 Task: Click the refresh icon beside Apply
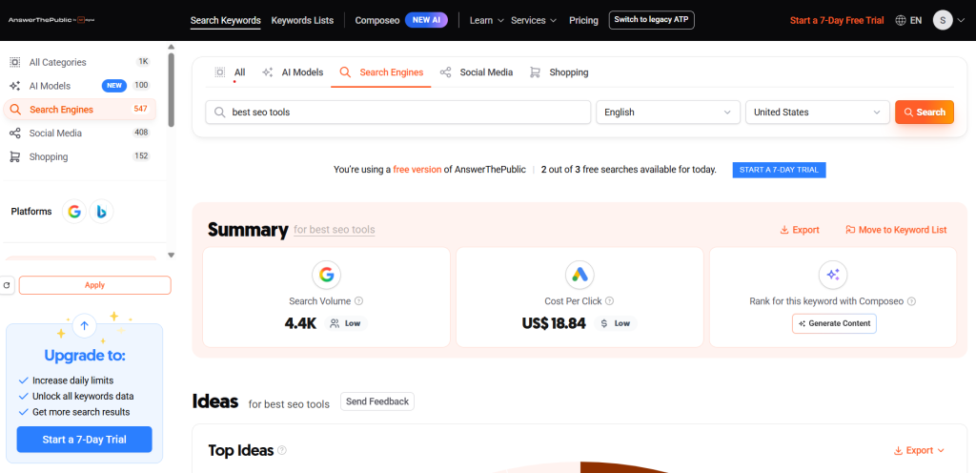tap(7, 285)
